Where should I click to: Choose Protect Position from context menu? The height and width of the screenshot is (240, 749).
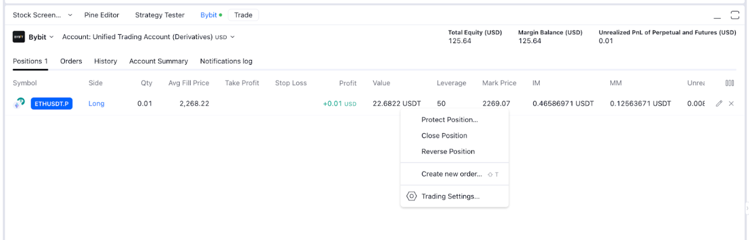point(449,120)
